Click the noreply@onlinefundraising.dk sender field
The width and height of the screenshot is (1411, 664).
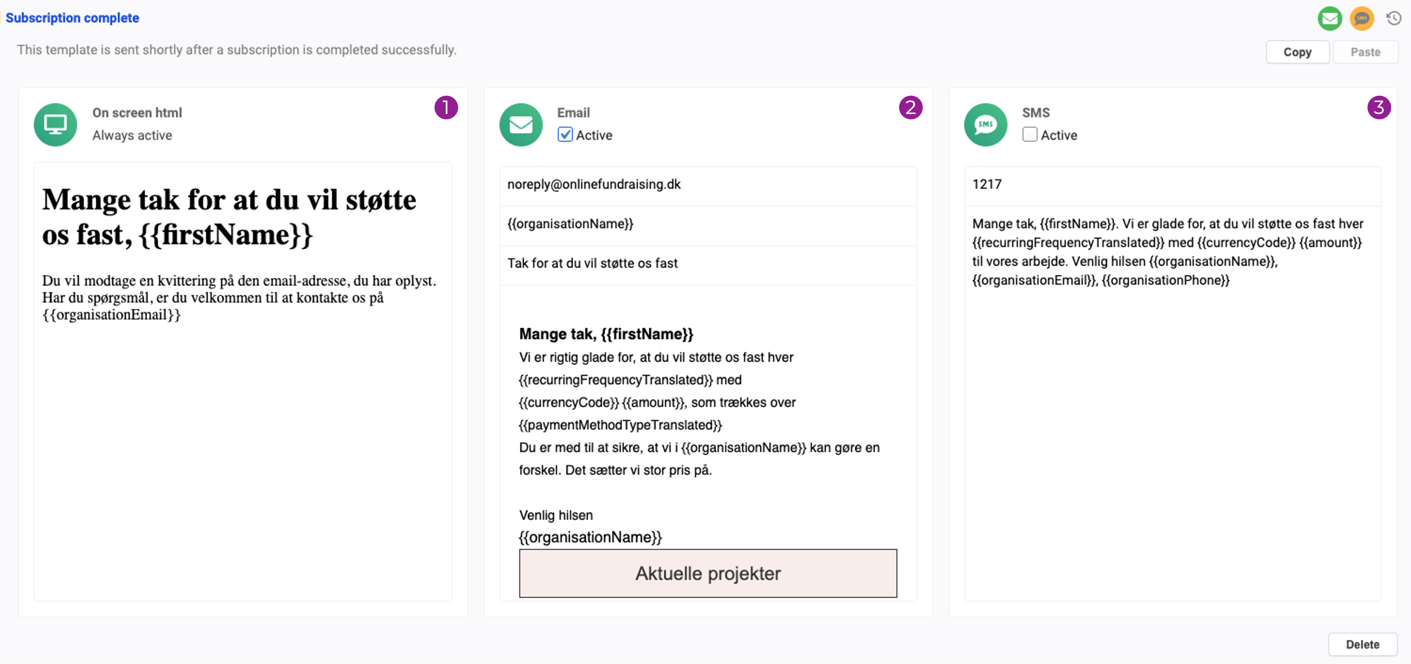[x=707, y=184]
